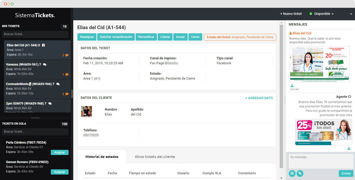Assign the Perla Córdova ticket

point(60,152)
